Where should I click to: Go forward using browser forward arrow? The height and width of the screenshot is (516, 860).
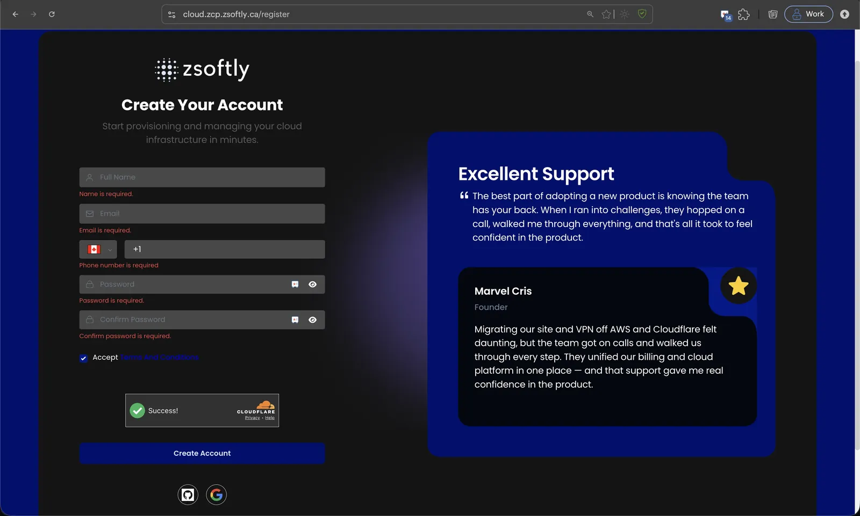click(x=33, y=14)
